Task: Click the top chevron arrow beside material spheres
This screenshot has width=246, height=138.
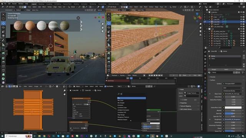Action: pos(81,22)
